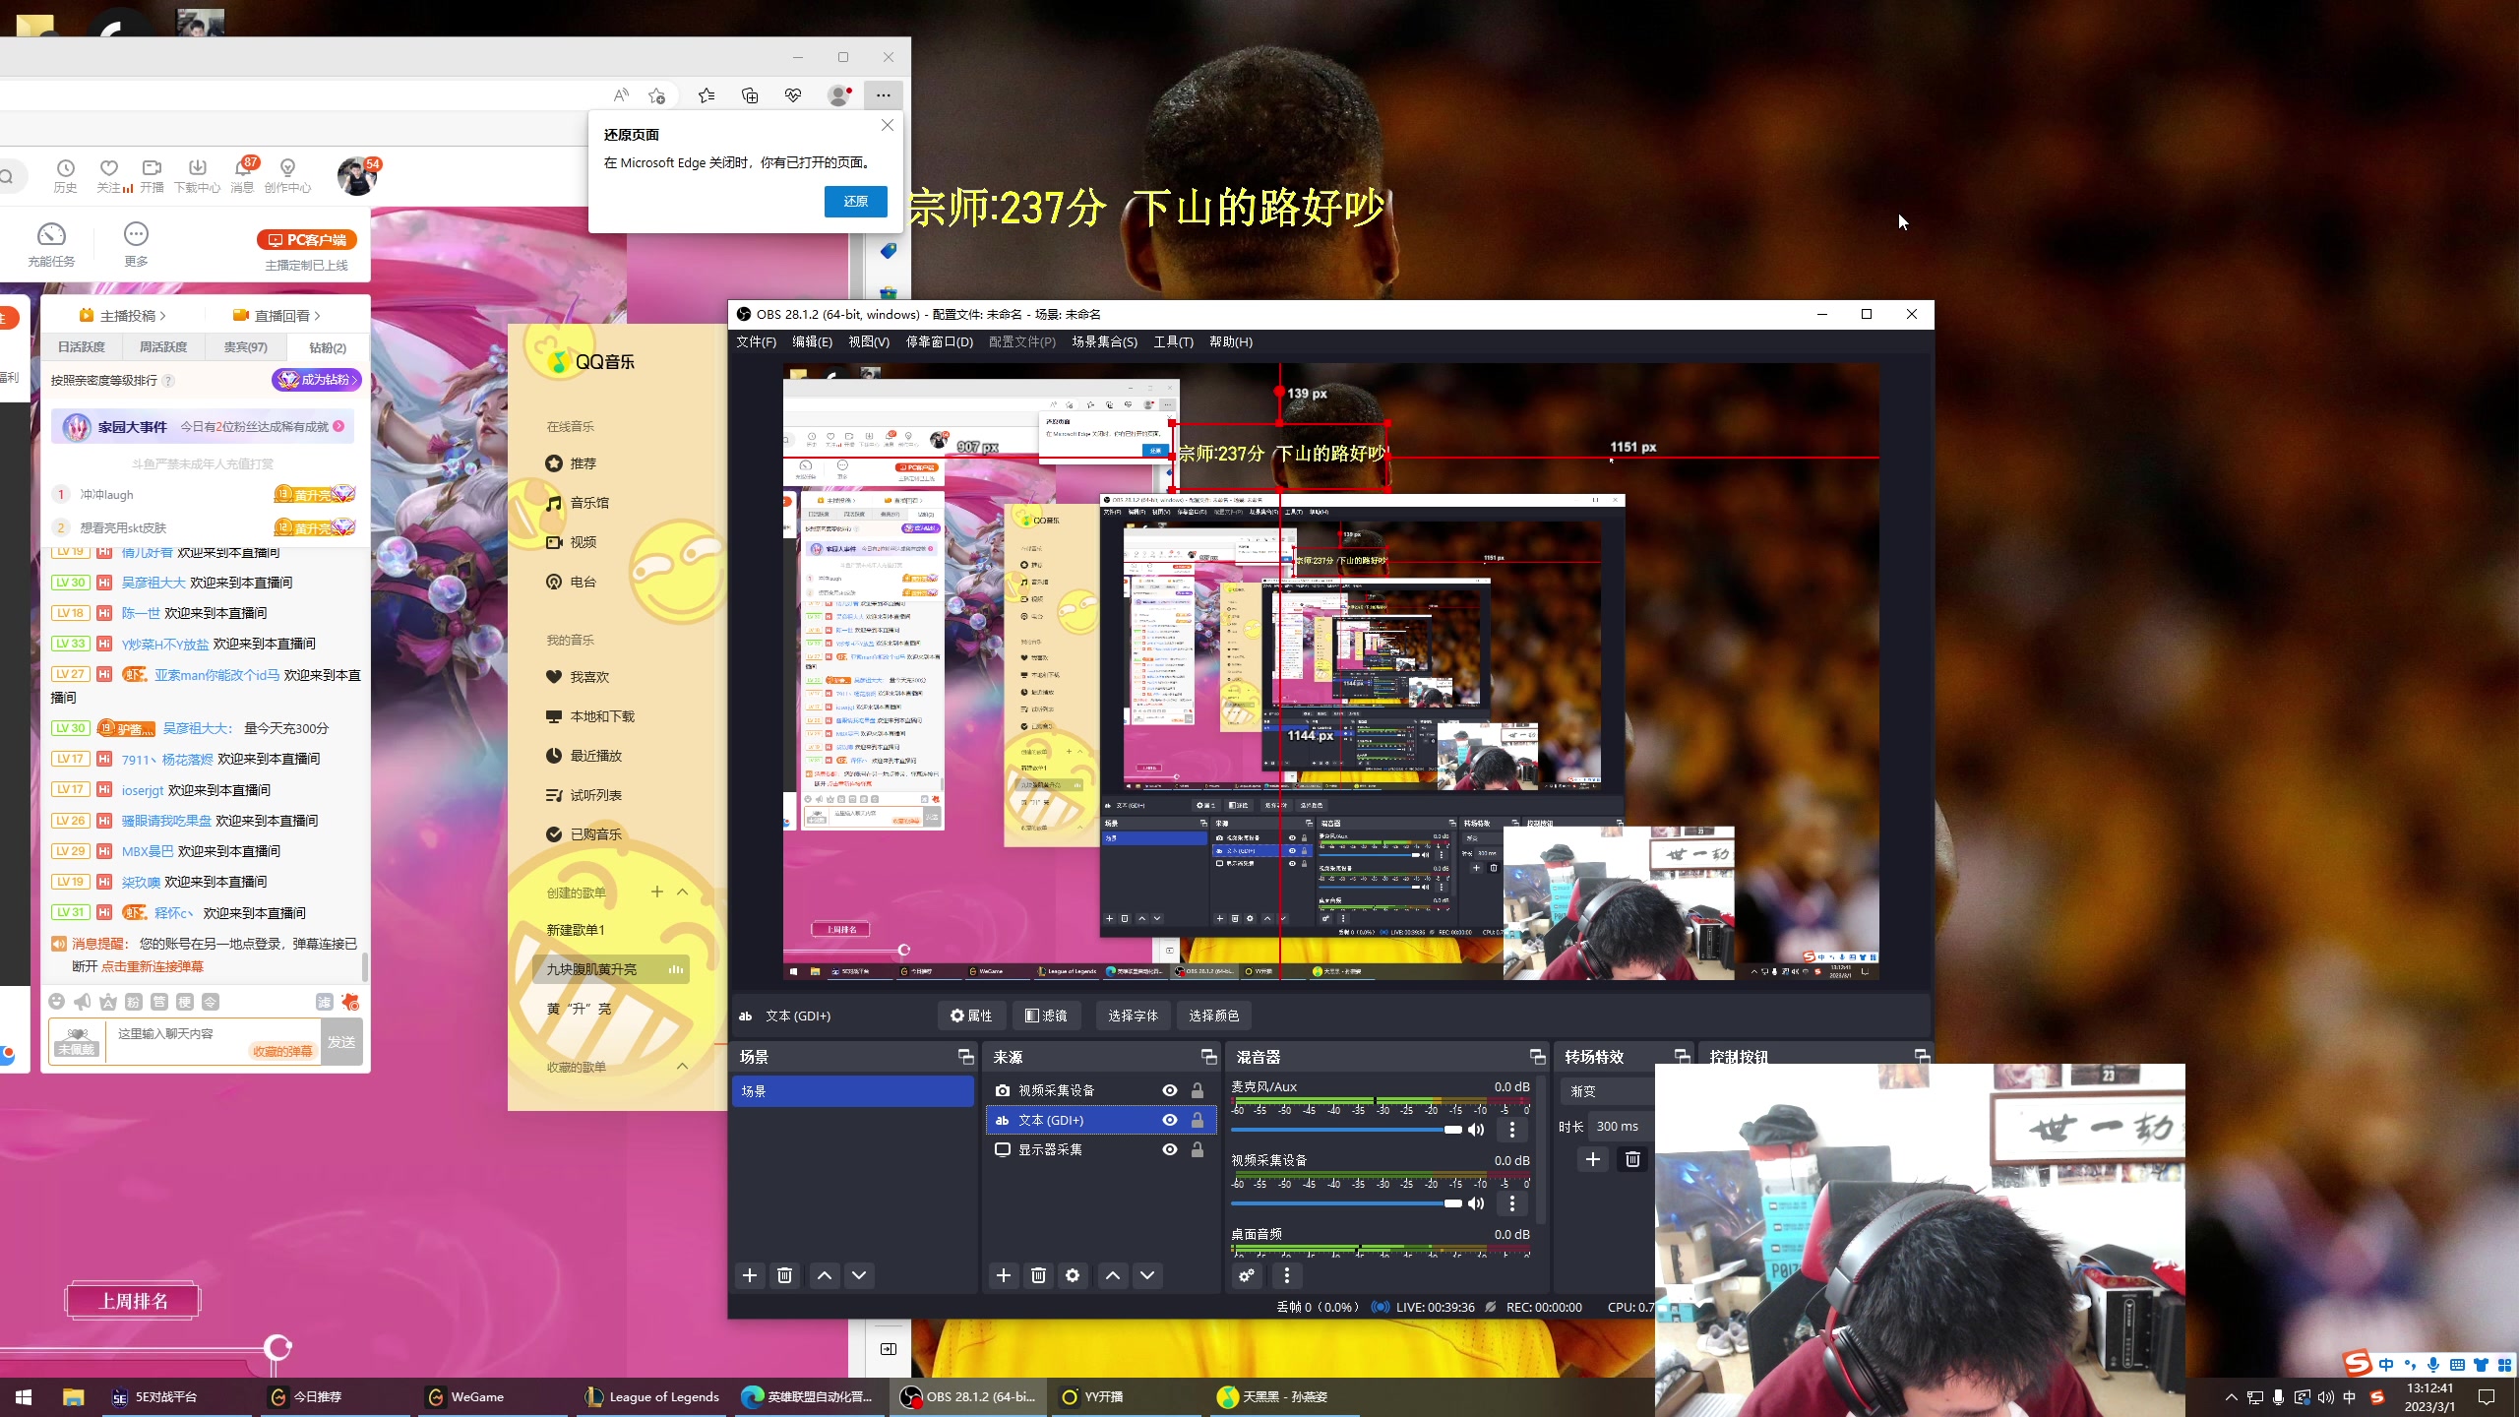This screenshot has width=2519, height=1417.
Task: Click the 上周排名 slider knob on Douyu page
Action: [278, 1346]
